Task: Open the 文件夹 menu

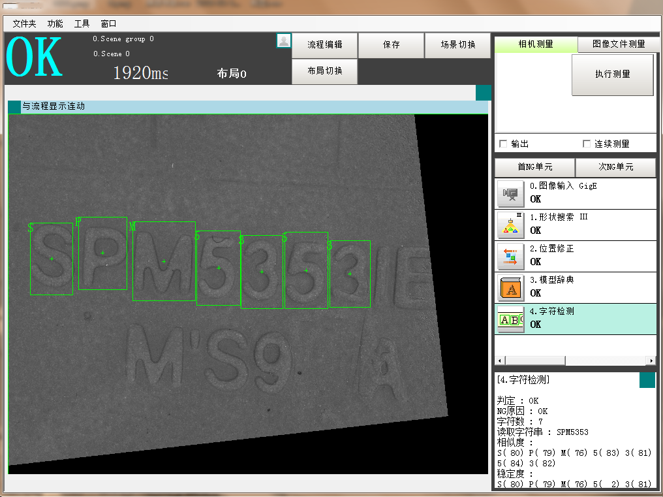Action: coord(24,24)
